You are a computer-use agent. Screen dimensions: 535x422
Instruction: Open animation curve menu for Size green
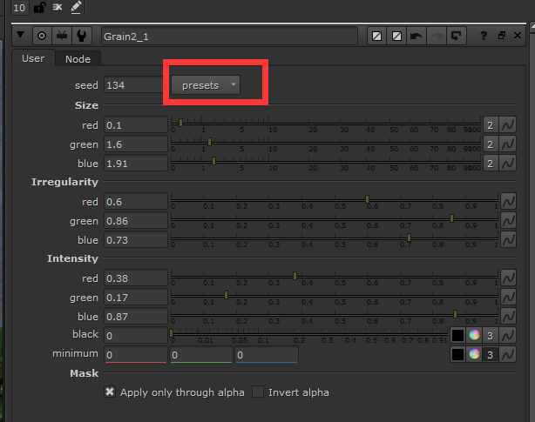[x=508, y=144]
